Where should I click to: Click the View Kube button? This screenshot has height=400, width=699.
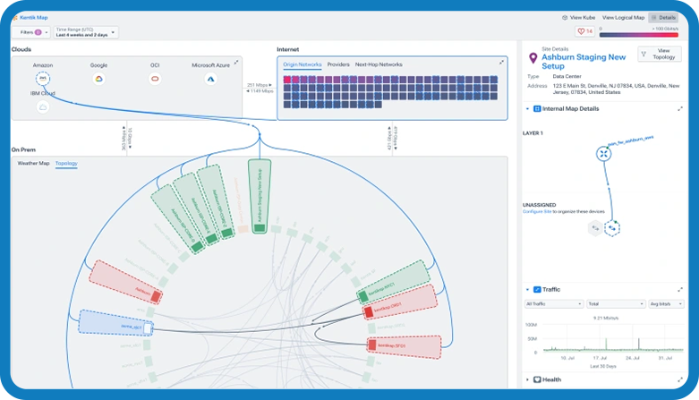(578, 17)
